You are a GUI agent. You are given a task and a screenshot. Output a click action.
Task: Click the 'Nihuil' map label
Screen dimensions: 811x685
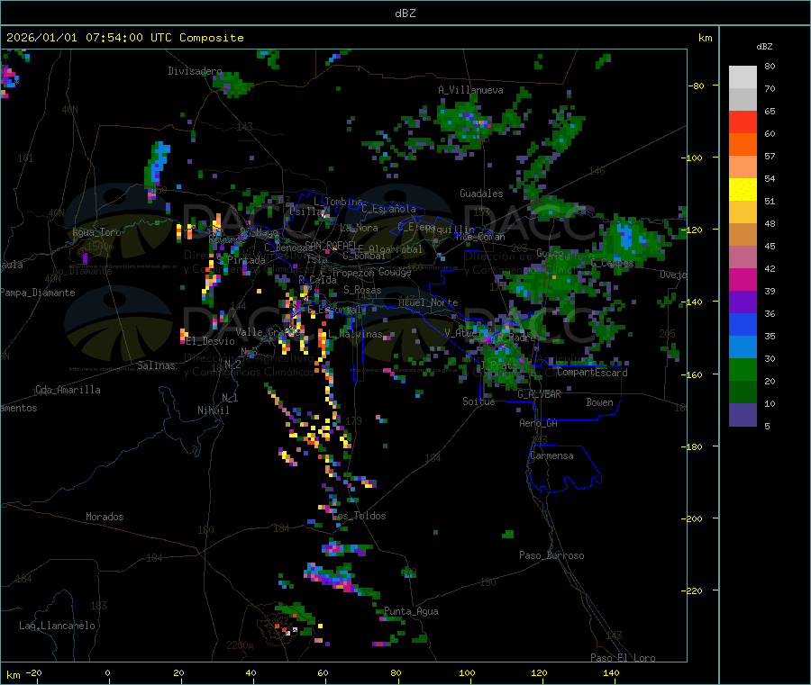pos(213,410)
